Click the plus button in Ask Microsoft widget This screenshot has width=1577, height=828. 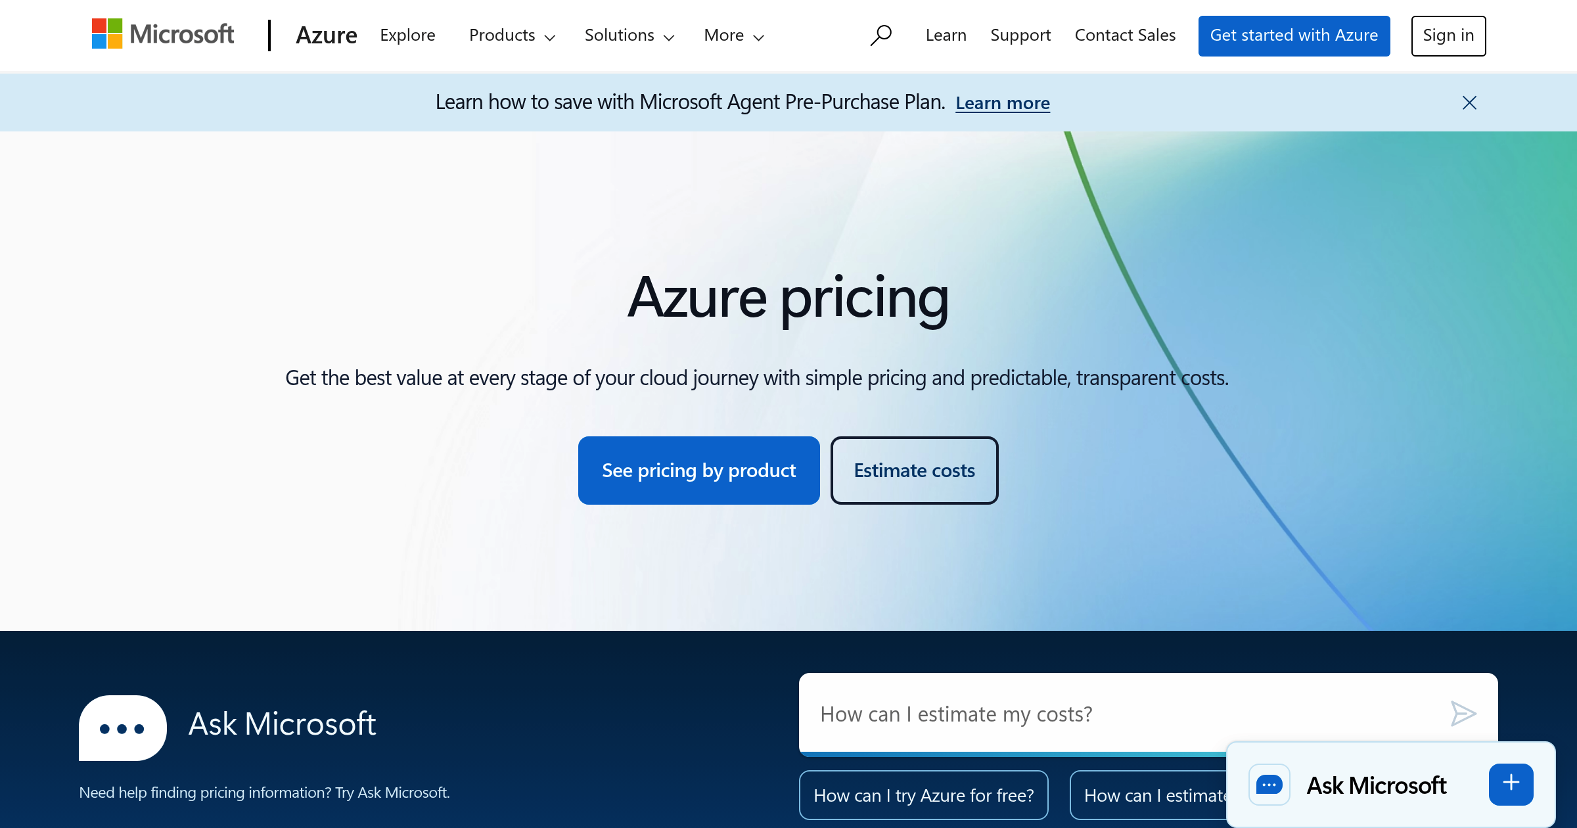coord(1511,783)
